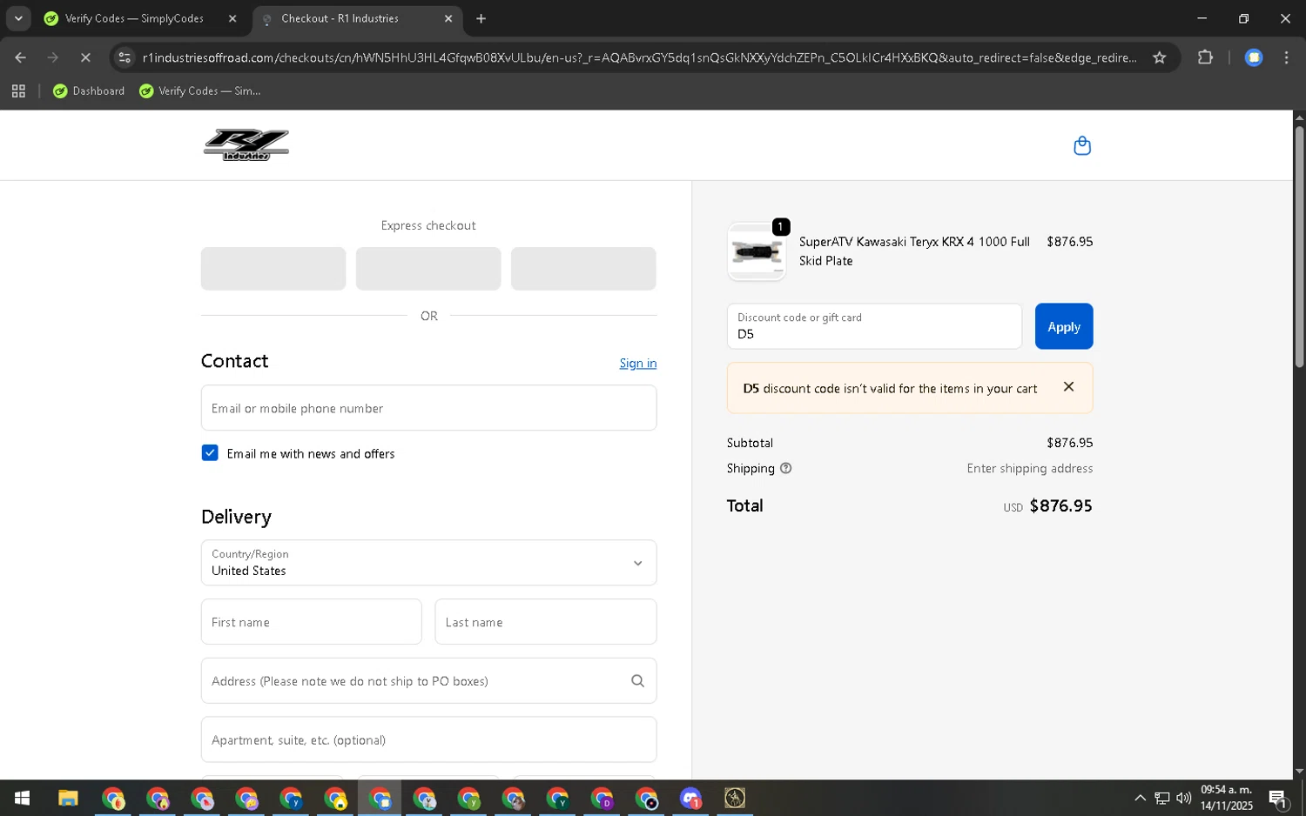1306x816 pixels.
Task: Click the Total amount $876.95
Action: tap(1060, 505)
